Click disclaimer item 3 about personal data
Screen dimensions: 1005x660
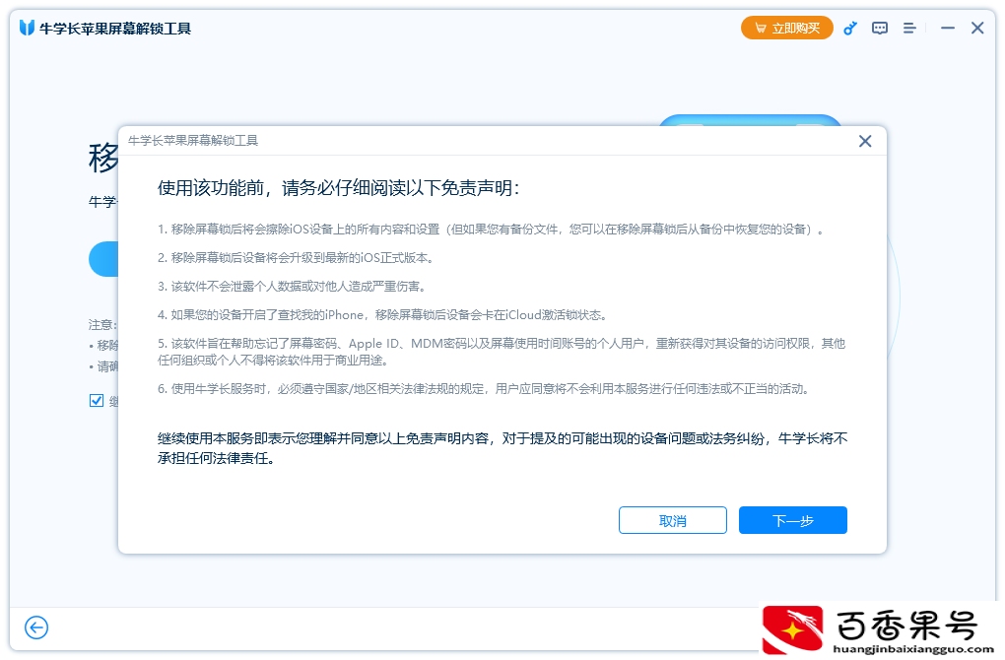pos(292,287)
